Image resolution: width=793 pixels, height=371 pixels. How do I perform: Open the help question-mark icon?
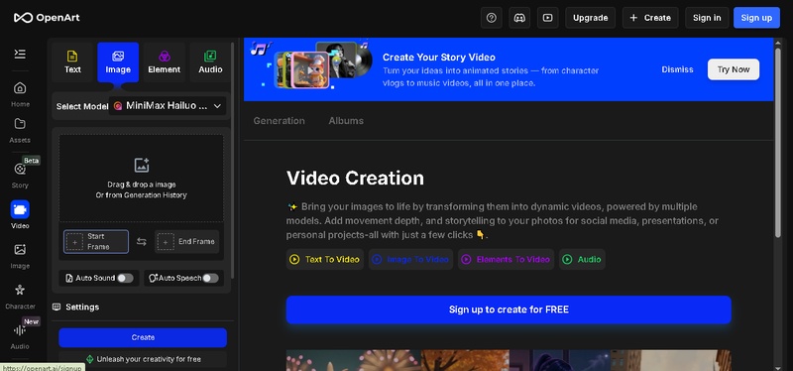click(x=492, y=18)
